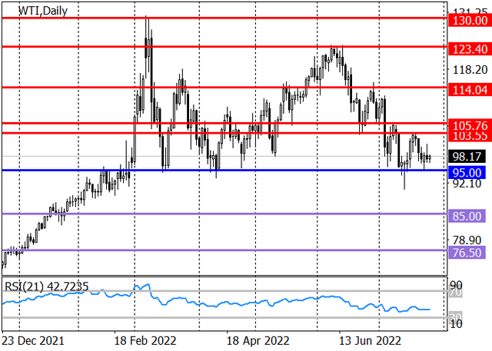Image resolution: width=492 pixels, height=351 pixels.
Task: Click the RSI 30 oversold level label
Action: 457,317
